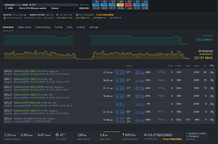Viewport: 218px width, 144px height.
Task: Click the 221.91 MH/s pool hashrate
Action: (x=203, y=58)
